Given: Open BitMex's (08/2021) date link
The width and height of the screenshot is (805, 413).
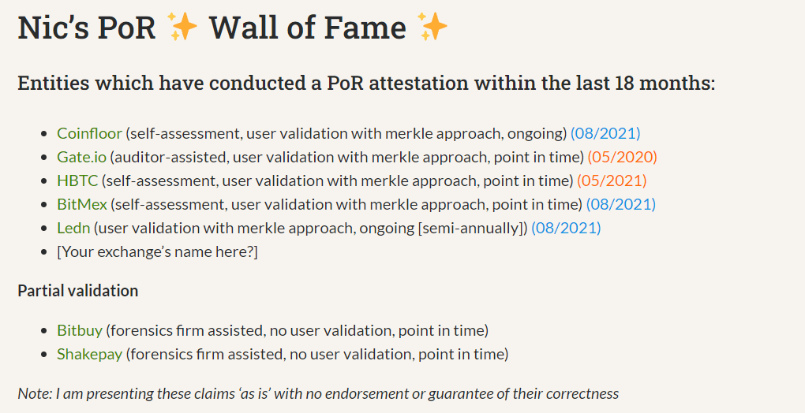Looking at the screenshot, I should coord(620,204).
